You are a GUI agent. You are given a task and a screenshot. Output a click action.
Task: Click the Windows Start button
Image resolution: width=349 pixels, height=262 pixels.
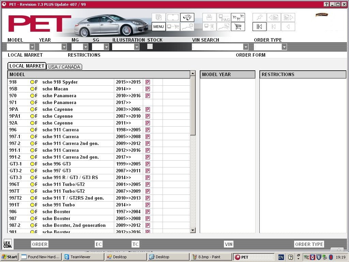click(10, 257)
